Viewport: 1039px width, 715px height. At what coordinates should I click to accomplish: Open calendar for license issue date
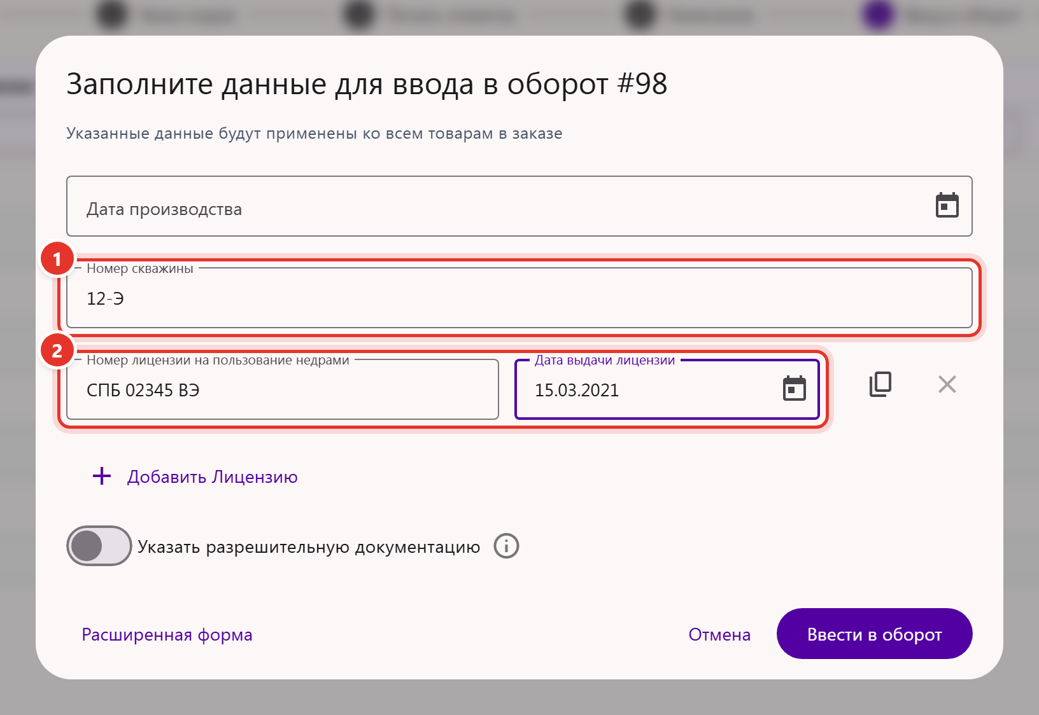point(794,389)
